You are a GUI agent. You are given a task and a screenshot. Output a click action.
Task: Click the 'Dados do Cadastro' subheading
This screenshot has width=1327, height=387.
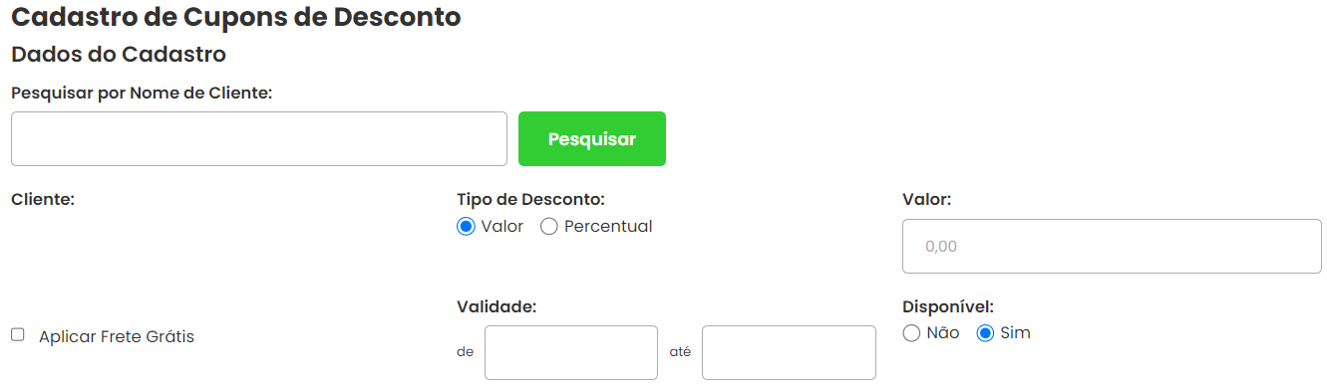pos(119,54)
